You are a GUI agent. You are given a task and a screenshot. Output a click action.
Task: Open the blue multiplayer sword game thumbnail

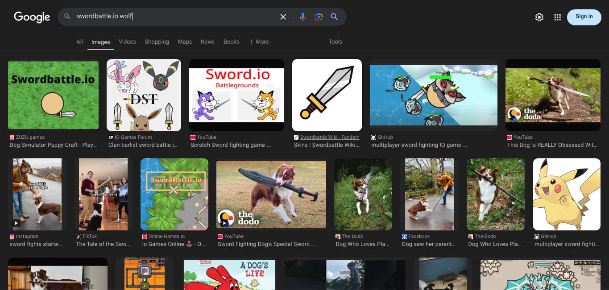(x=434, y=95)
